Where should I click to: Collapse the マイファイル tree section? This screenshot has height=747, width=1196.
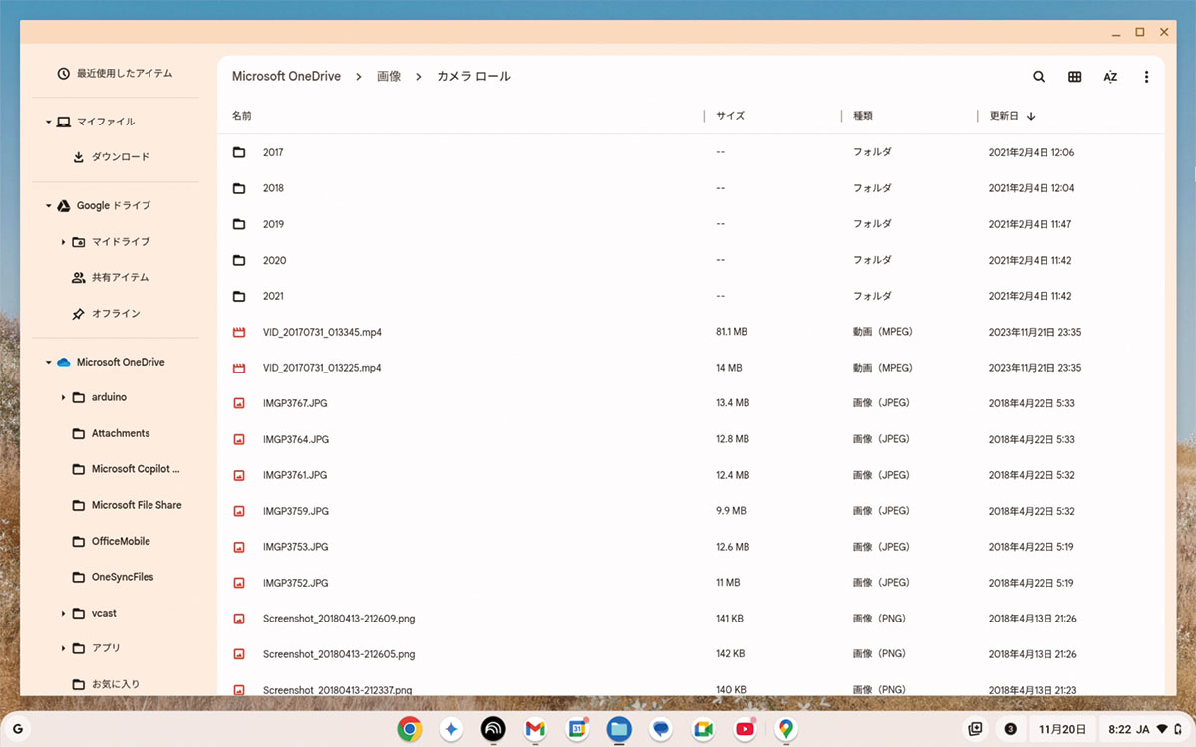click(48, 122)
